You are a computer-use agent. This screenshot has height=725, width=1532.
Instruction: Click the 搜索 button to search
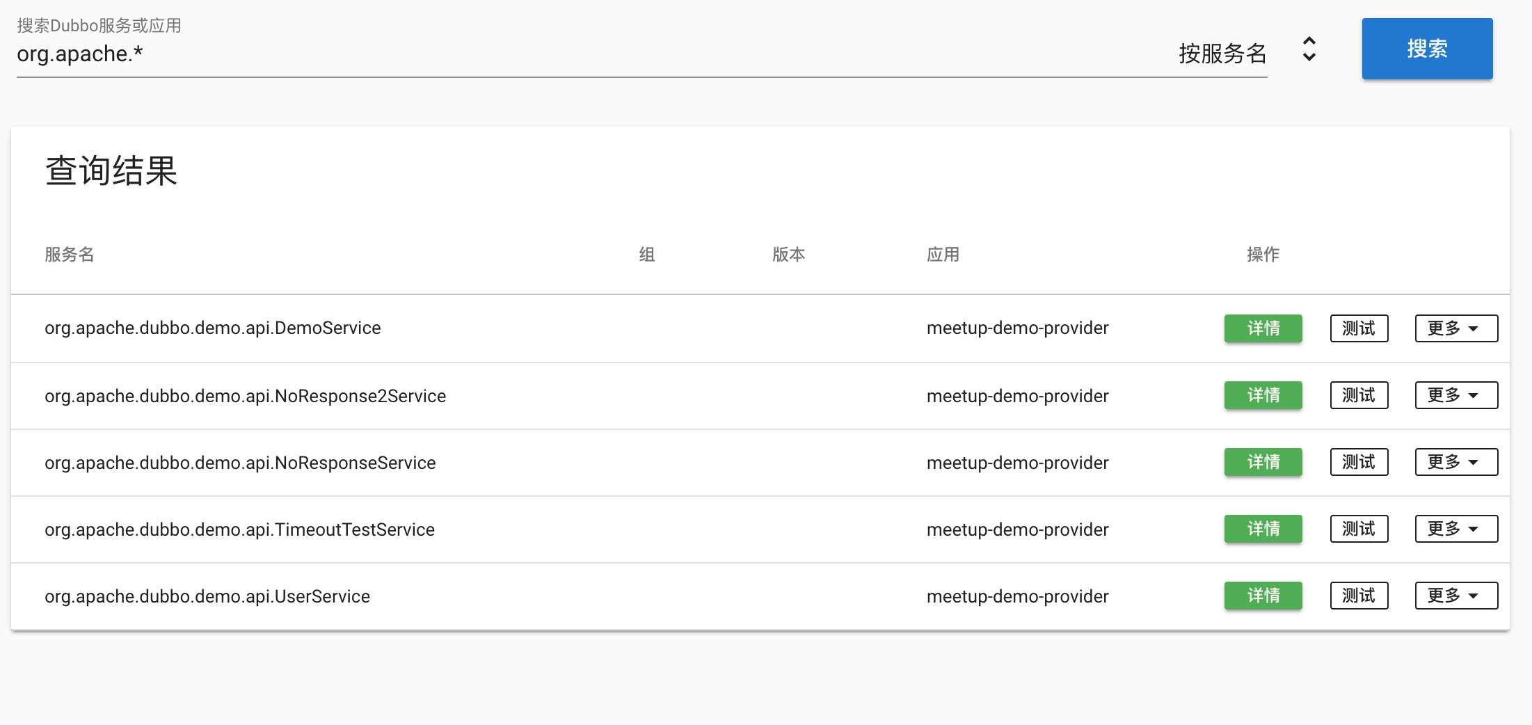pos(1426,48)
